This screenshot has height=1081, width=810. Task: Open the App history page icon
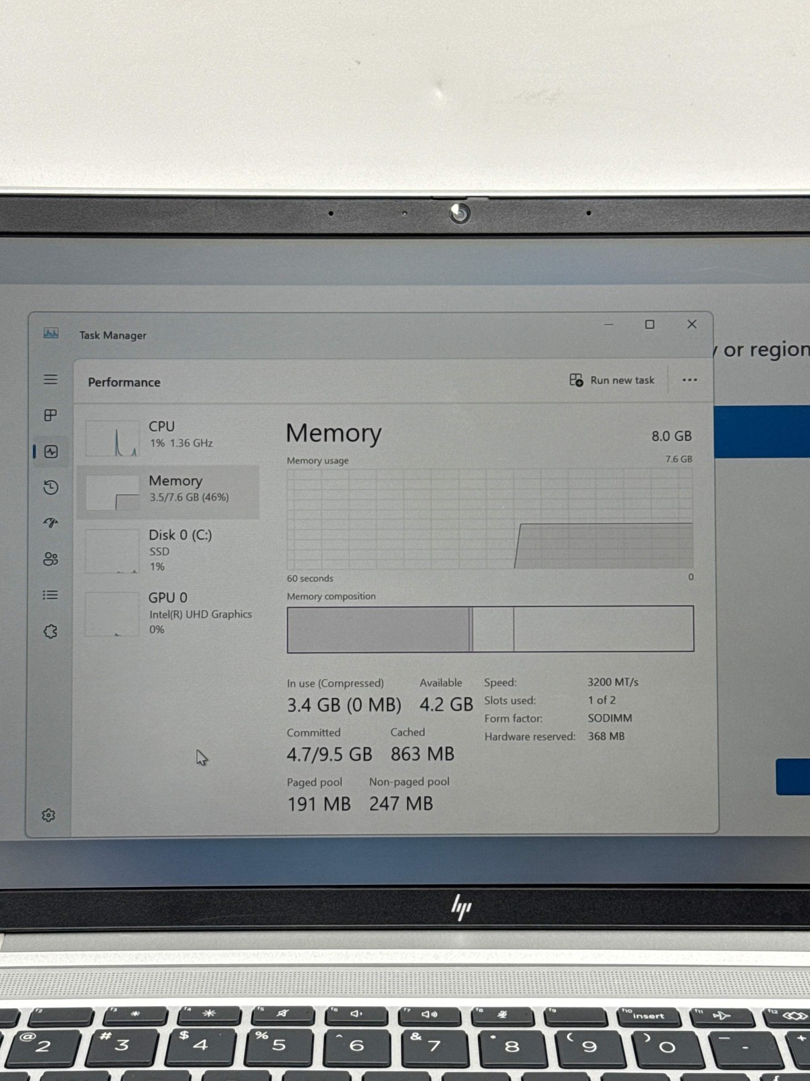(x=51, y=487)
